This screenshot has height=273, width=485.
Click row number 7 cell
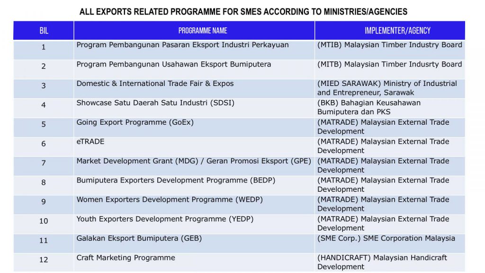[x=44, y=166]
